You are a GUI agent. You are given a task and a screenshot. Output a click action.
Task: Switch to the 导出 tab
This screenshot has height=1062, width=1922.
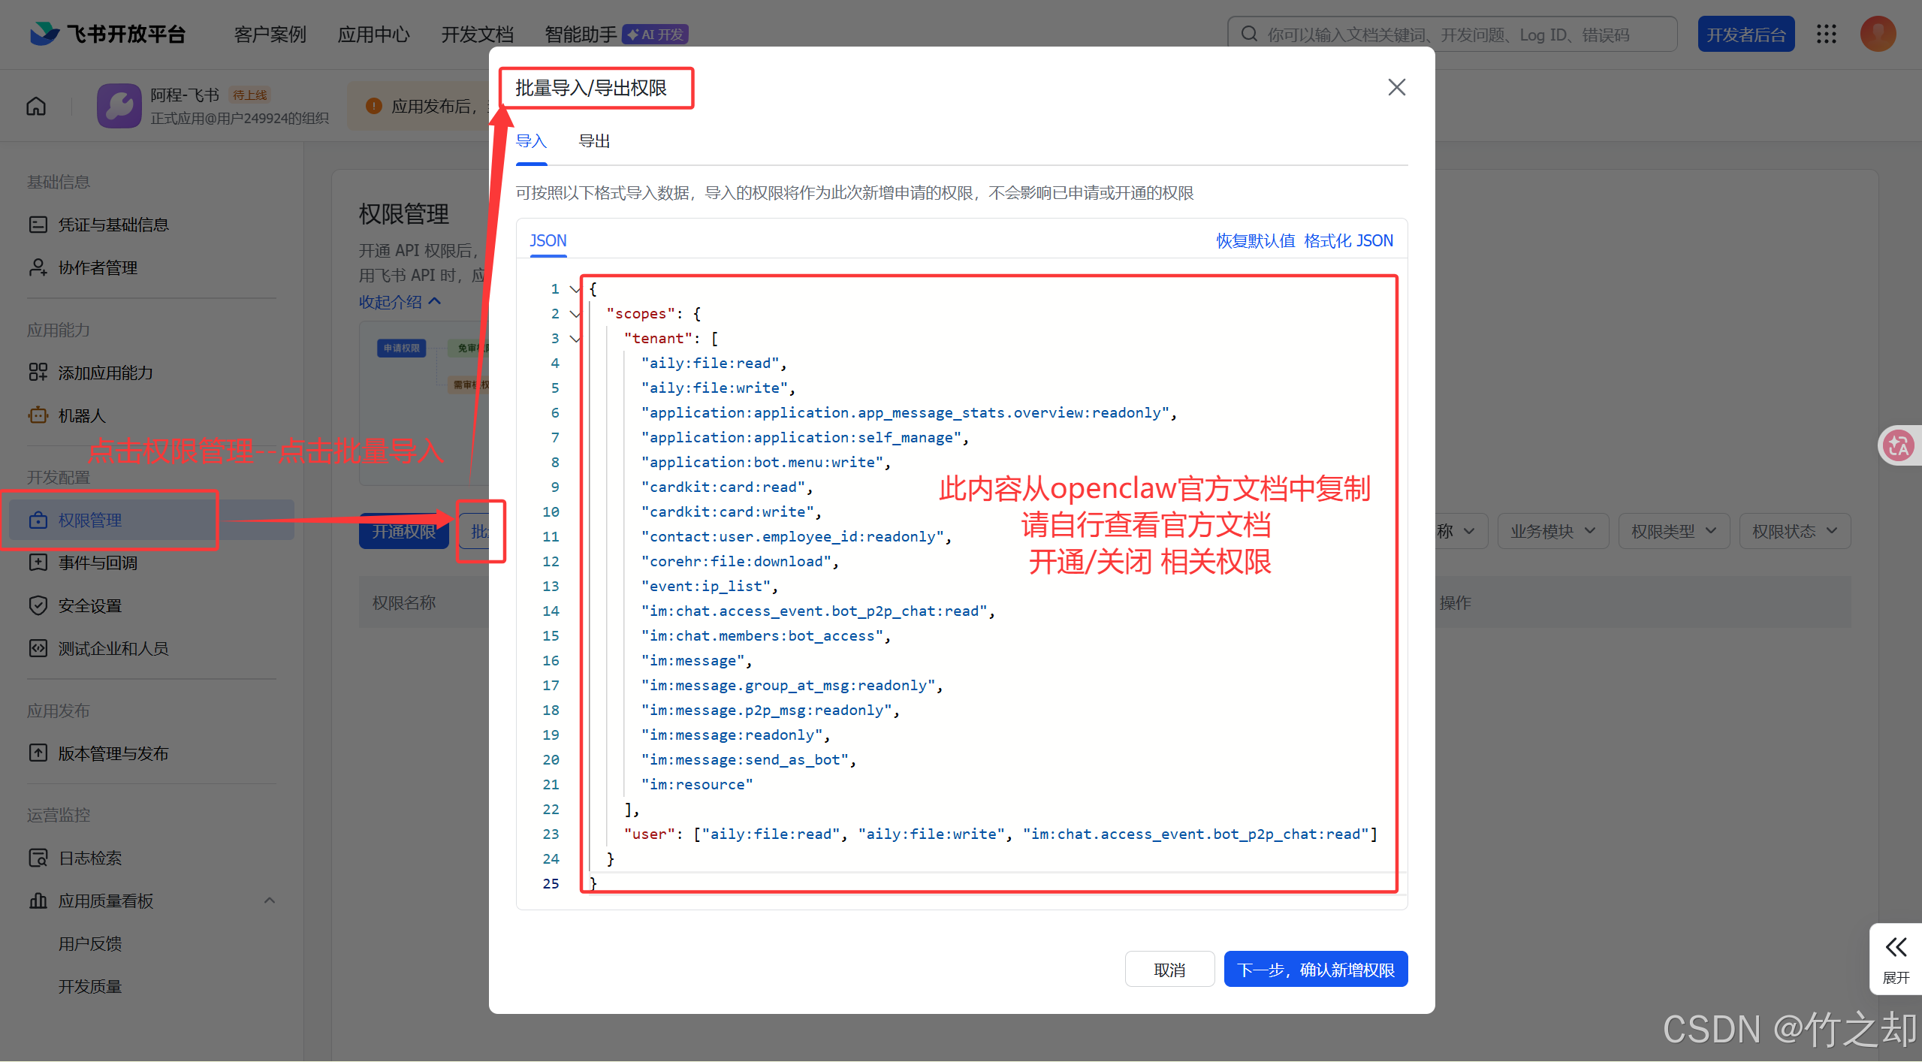[594, 141]
